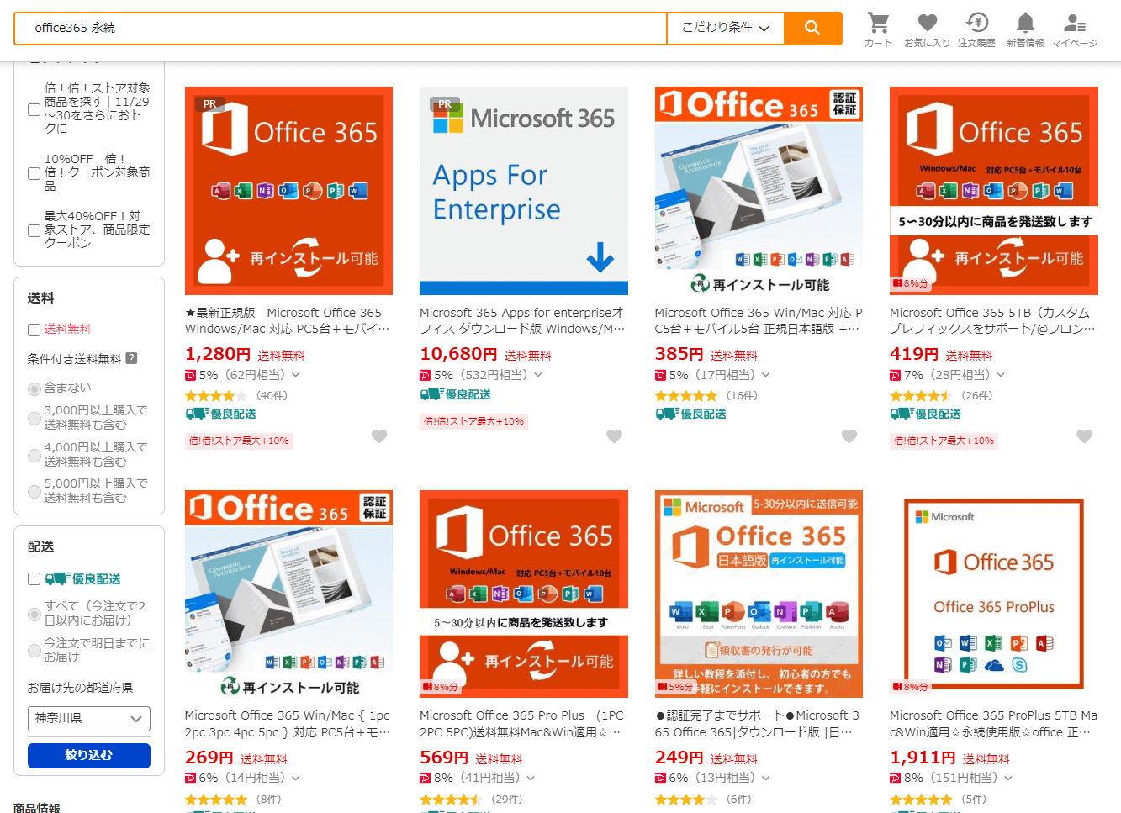The width and height of the screenshot is (1121, 813).
Task: Enable the 送料無料 free shipping checkbox
Action: tap(34, 330)
